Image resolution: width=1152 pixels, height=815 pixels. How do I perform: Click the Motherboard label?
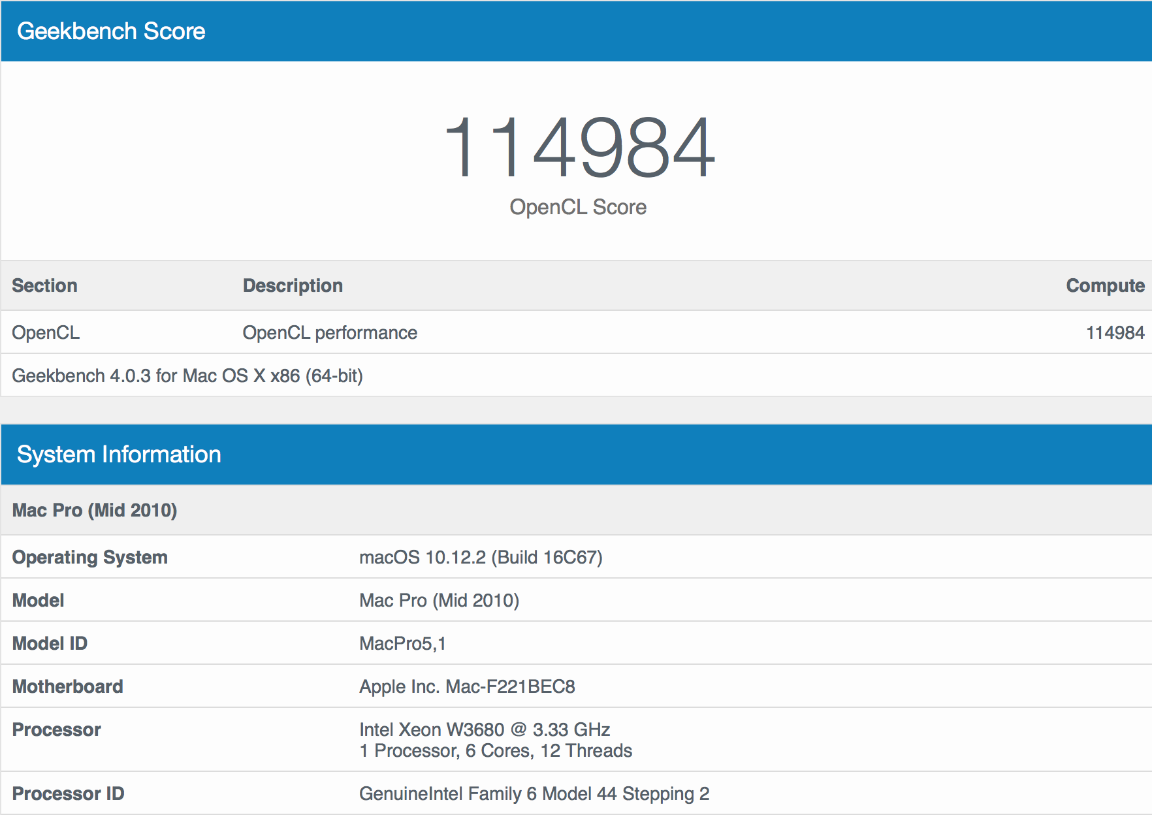[x=67, y=686]
